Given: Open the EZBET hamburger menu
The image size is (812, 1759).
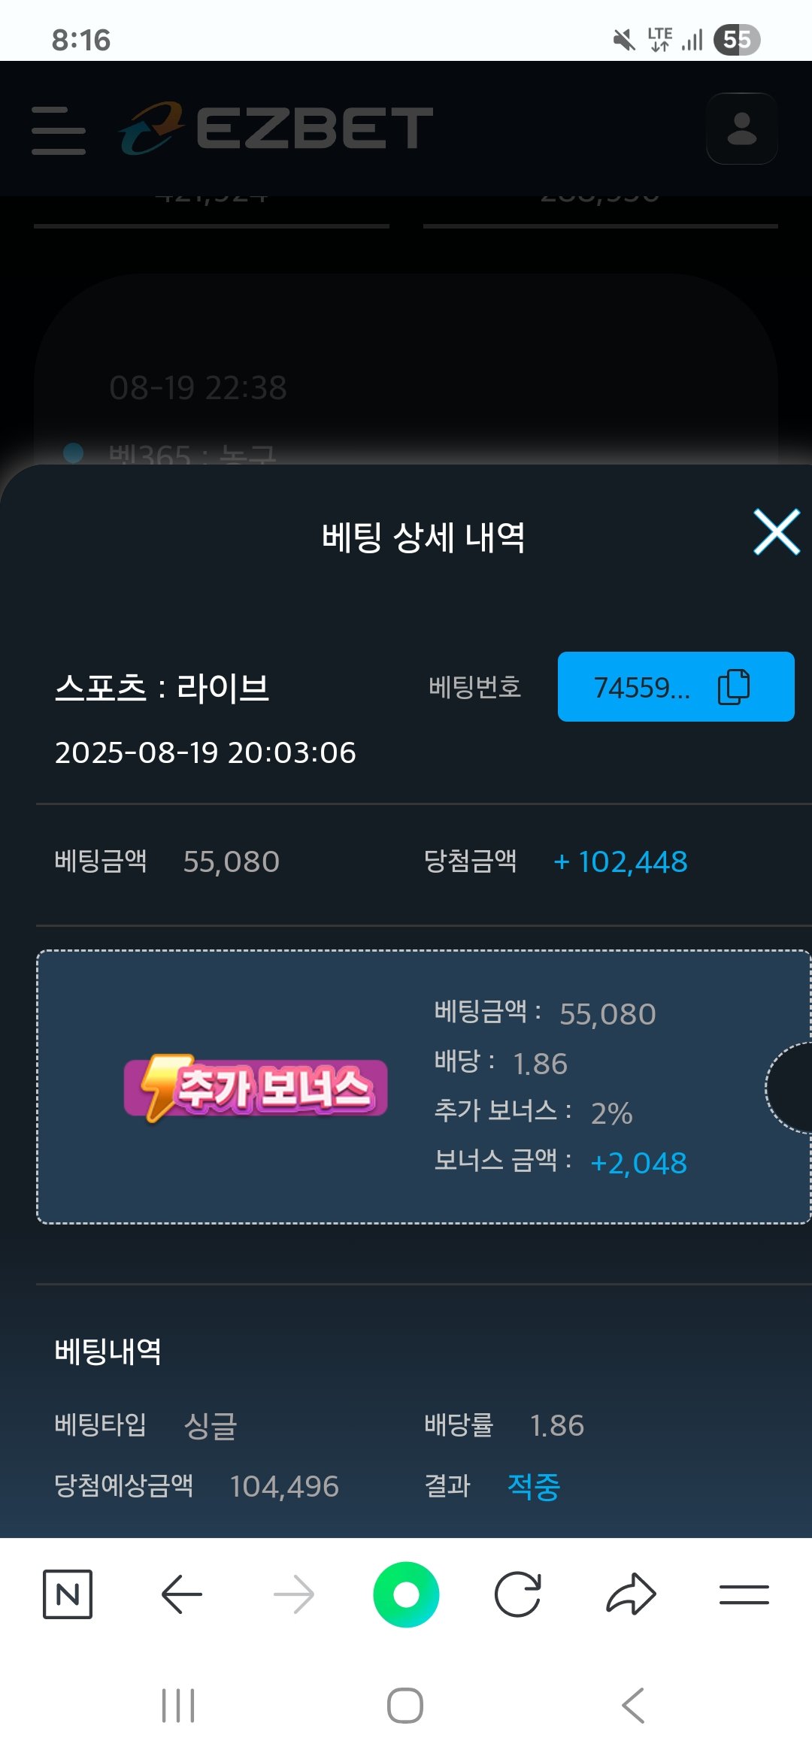Looking at the screenshot, I should [59, 130].
